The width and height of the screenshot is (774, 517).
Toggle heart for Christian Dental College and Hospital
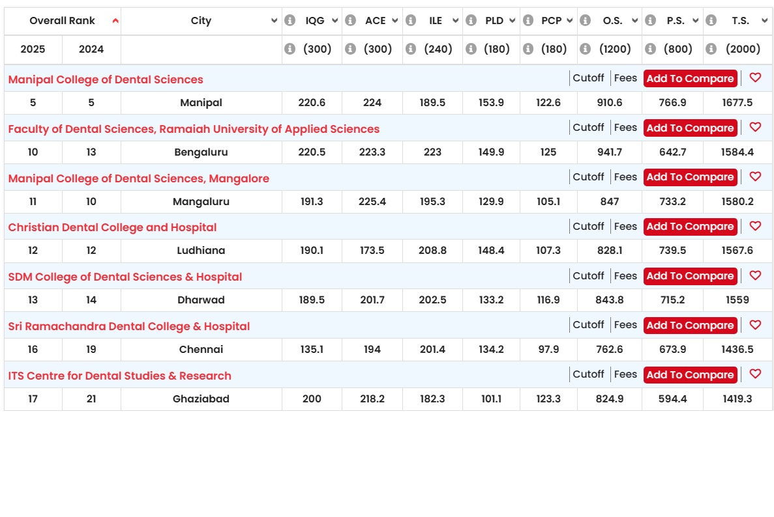[755, 226]
